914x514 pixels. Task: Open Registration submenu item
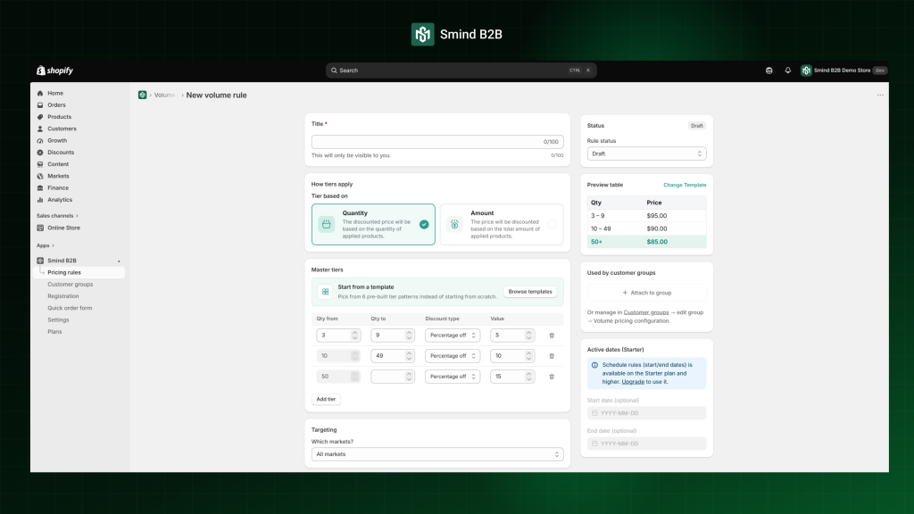63,296
